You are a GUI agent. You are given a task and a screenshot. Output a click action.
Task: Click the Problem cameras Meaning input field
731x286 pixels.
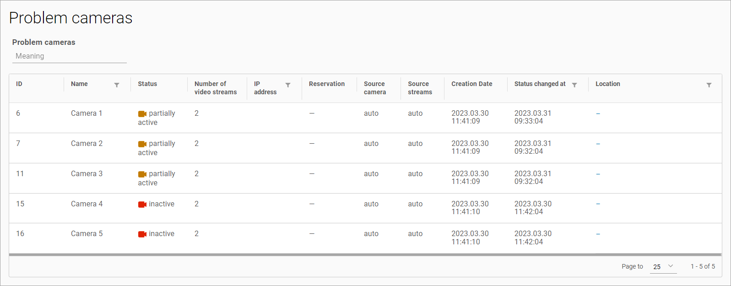coord(69,56)
